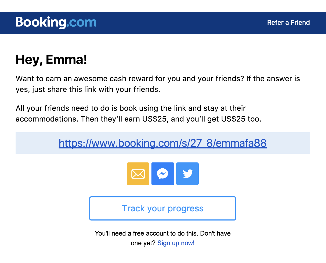The width and height of the screenshot is (326, 263).
Task: Click the "All your friends need to do" line
Action: 131,108
